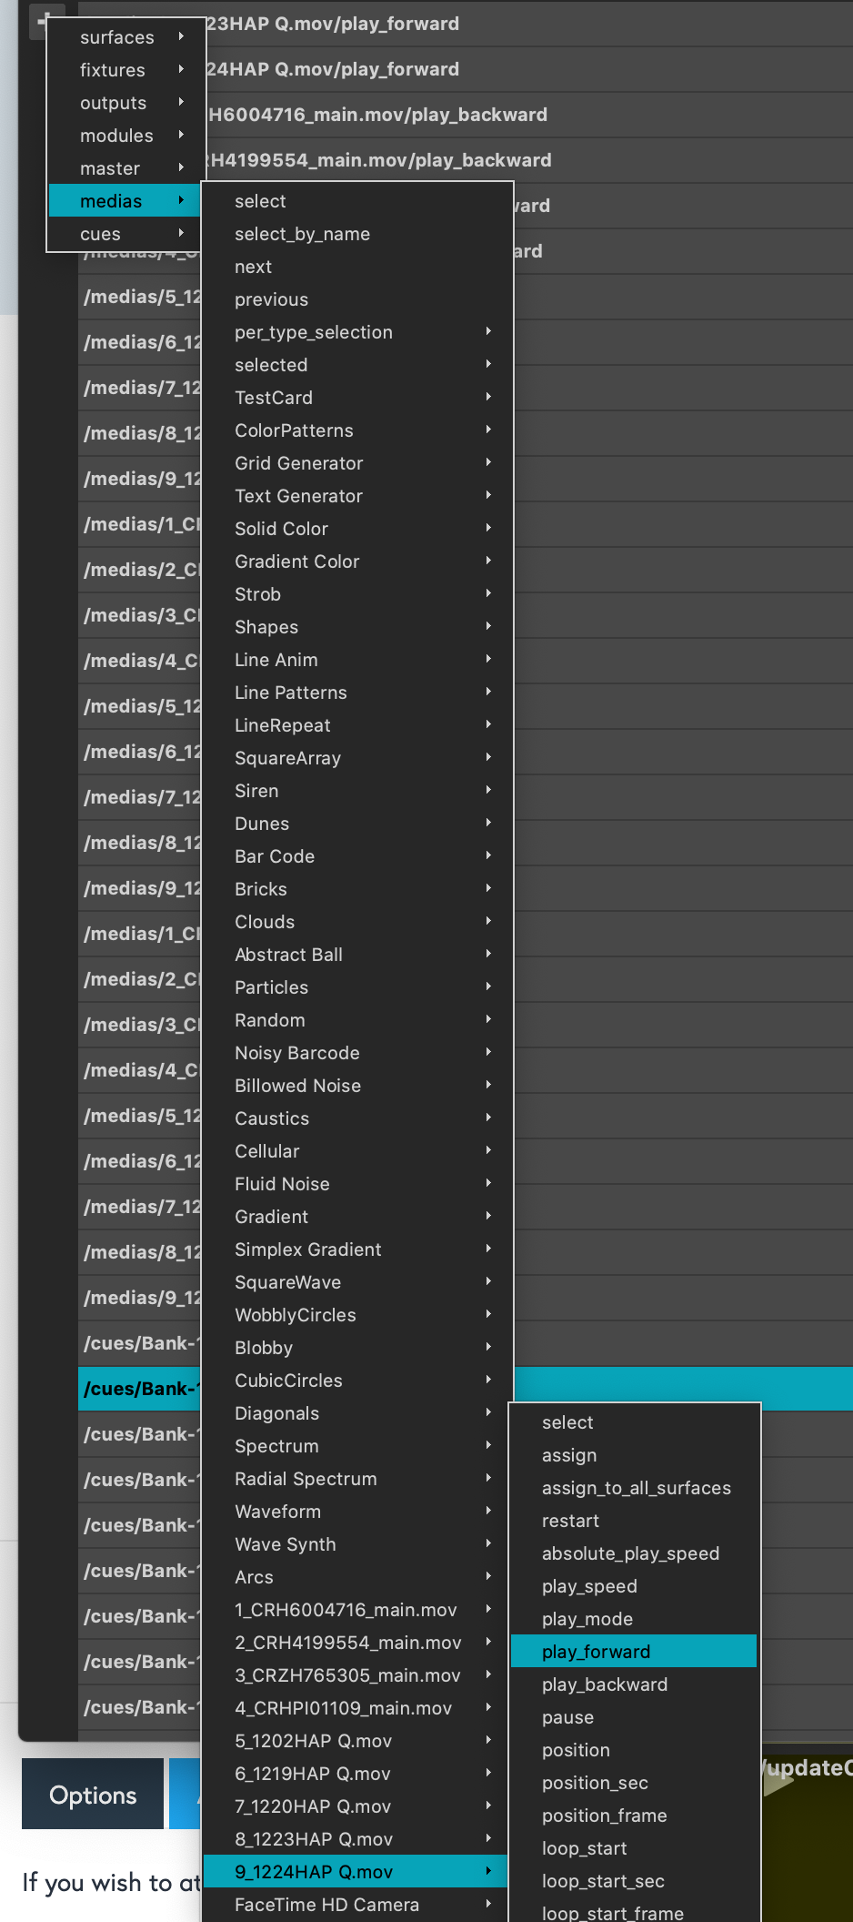Expand the Solid Color submenu

(x=357, y=529)
